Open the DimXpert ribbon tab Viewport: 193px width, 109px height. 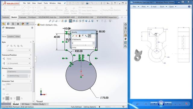point(32,17)
